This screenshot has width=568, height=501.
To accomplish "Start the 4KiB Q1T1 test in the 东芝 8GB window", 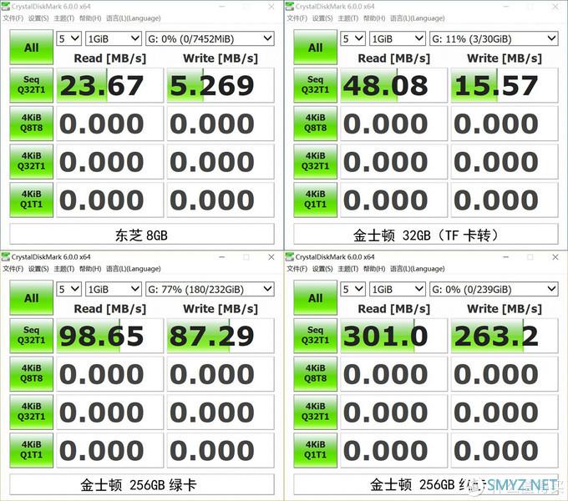I will click(x=32, y=200).
